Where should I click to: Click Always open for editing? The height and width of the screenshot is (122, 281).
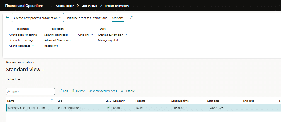pos(23,35)
